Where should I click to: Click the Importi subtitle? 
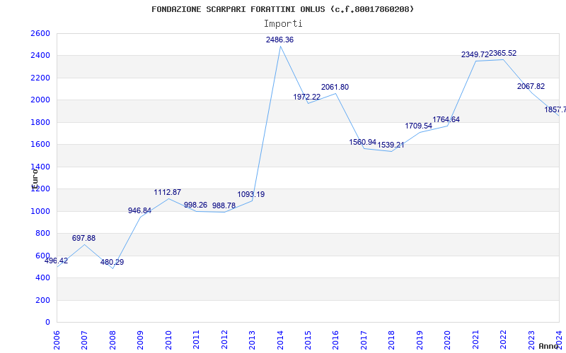coord(283,24)
